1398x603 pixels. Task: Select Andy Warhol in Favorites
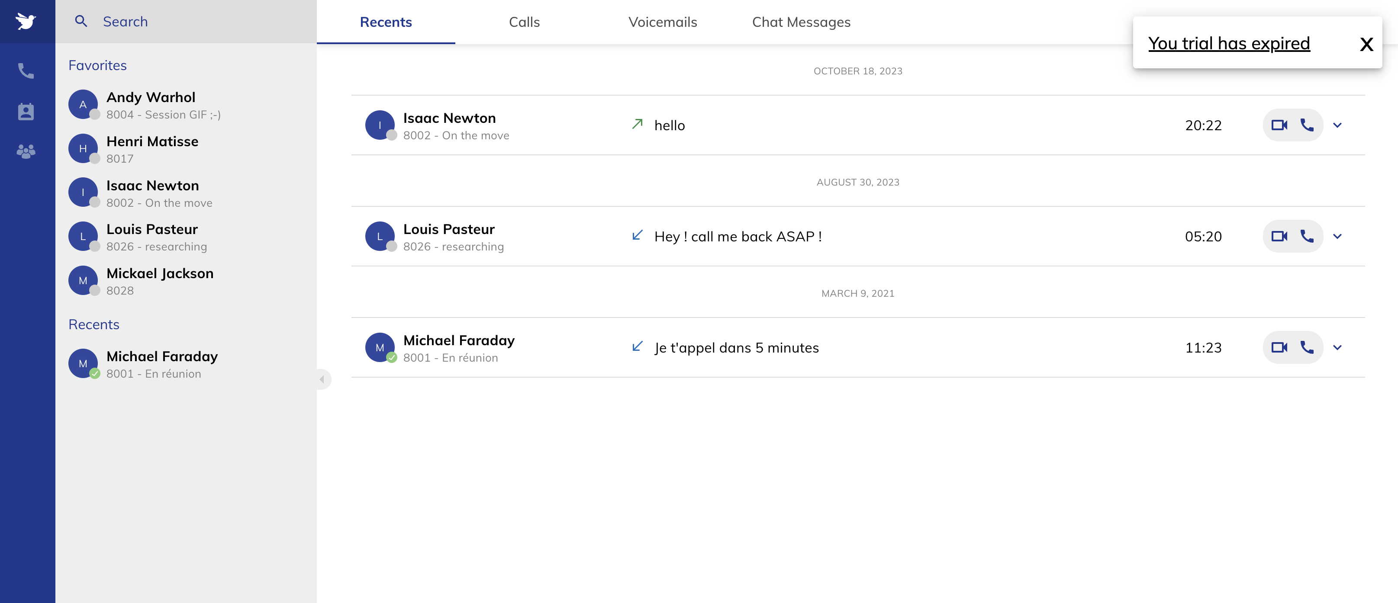(186, 105)
